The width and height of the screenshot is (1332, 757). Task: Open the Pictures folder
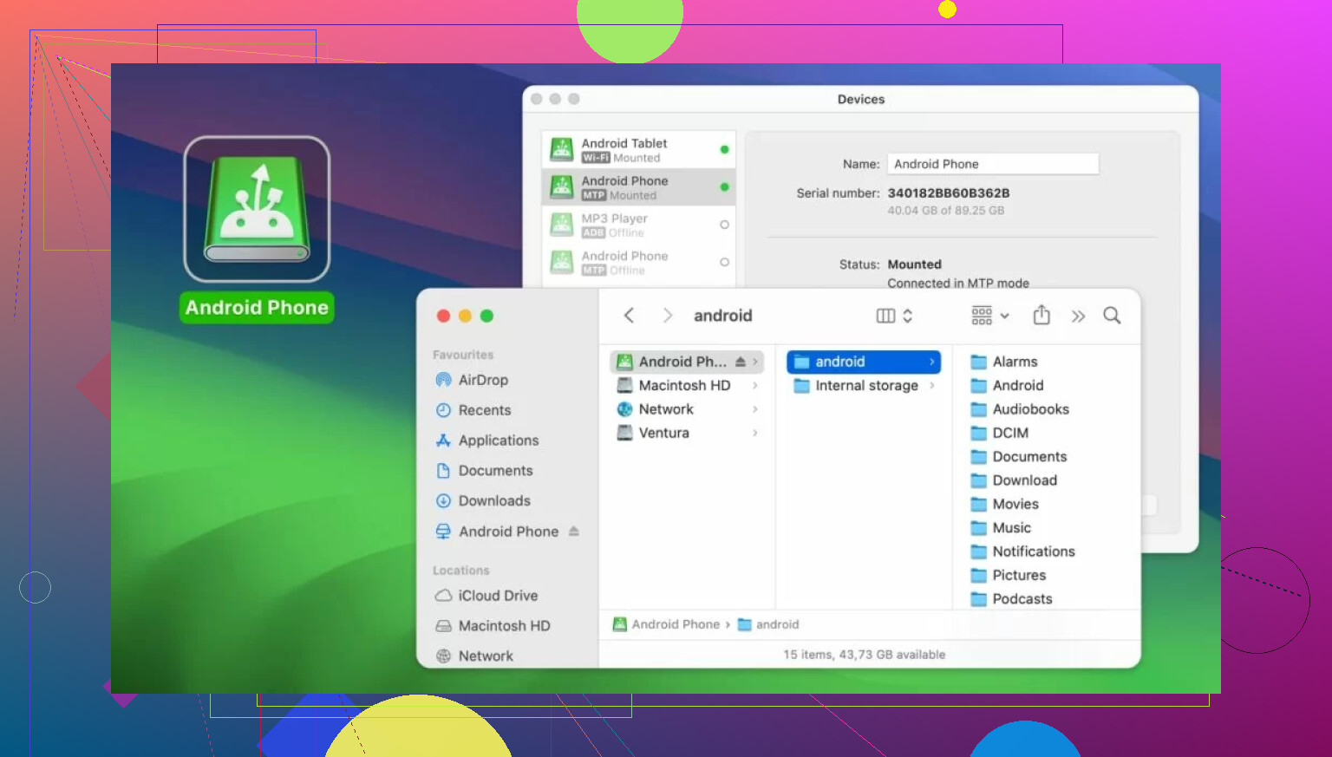pos(1009,575)
